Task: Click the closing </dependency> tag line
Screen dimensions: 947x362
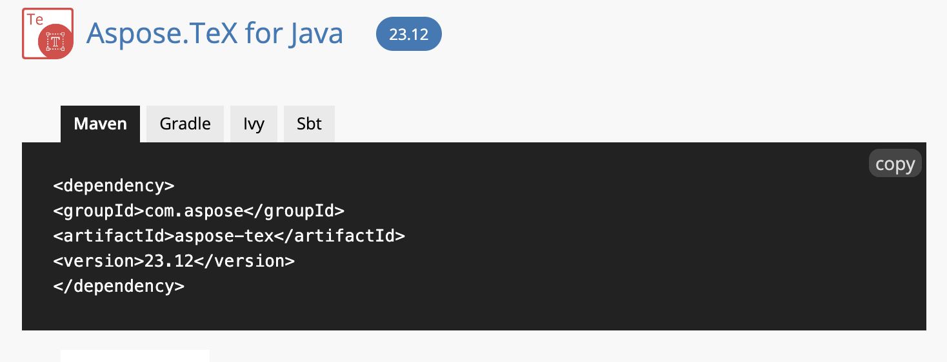Action: click(x=119, y=286)
